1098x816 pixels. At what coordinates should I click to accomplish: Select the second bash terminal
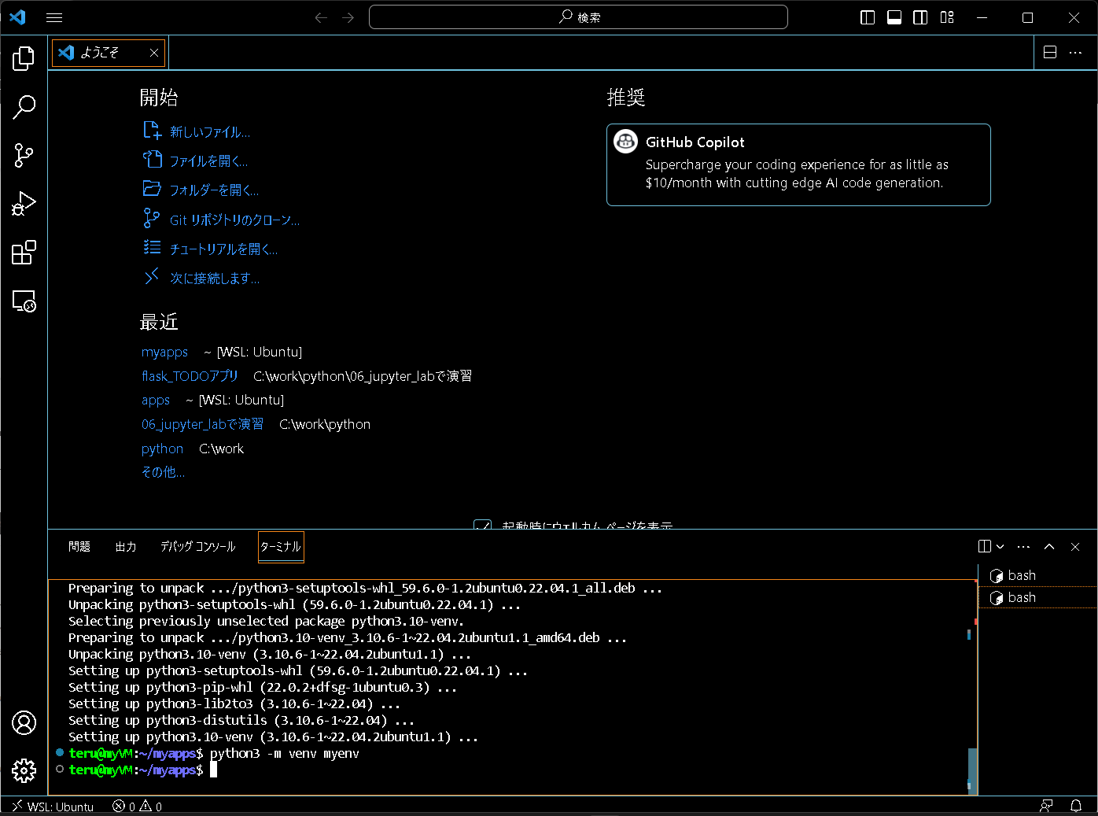[x=1037, y=597]
